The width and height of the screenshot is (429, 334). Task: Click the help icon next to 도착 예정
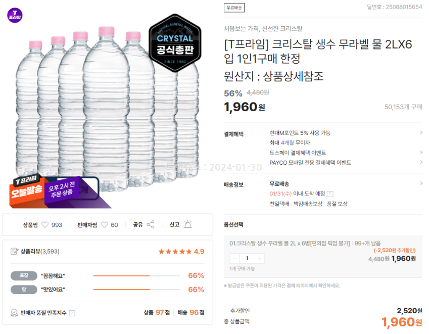click(330, 194)
